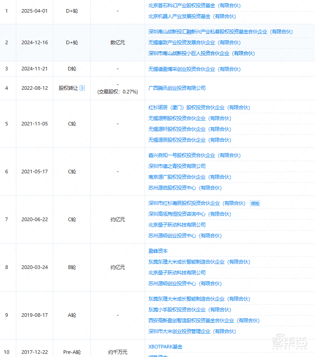Open XBOTPARK基金 investor link
This screenshot has width=315, height=357.
(x=165, y=347)
